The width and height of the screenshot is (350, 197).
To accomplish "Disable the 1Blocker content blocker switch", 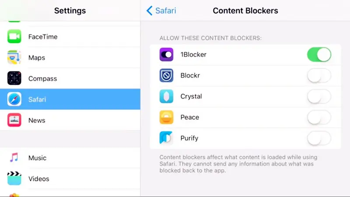I will tap(319, 54).
